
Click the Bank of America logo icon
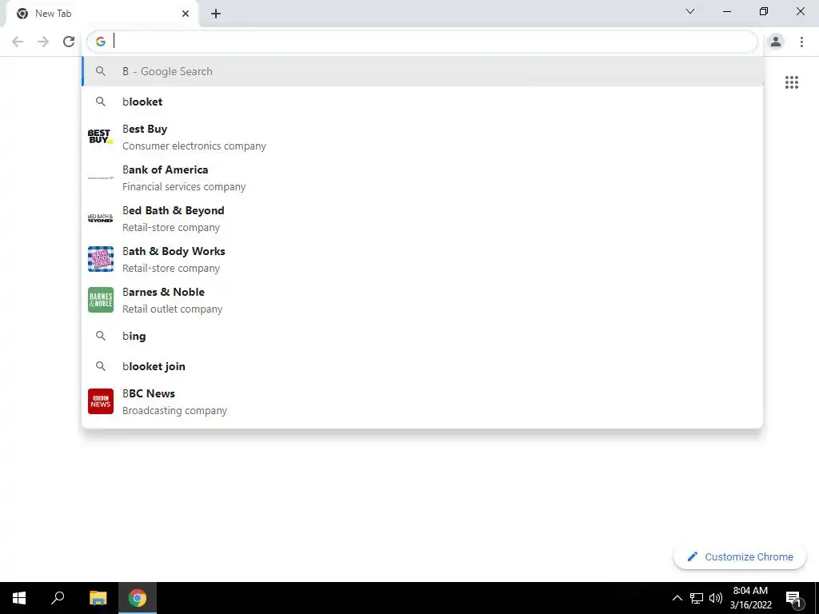101,177
